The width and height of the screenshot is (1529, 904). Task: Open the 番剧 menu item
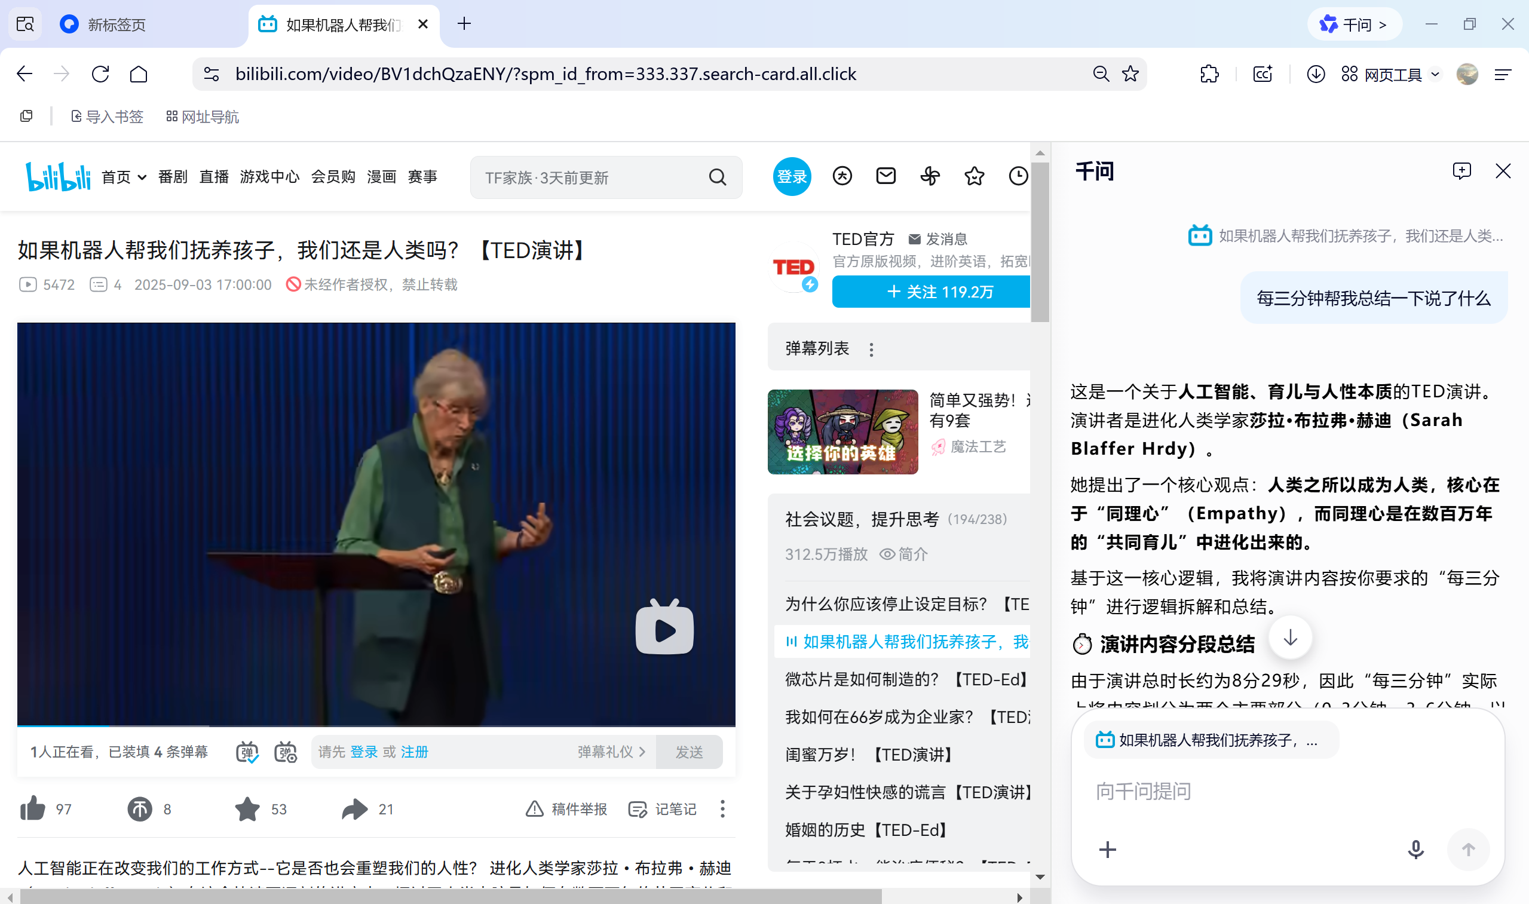(173, 177)
